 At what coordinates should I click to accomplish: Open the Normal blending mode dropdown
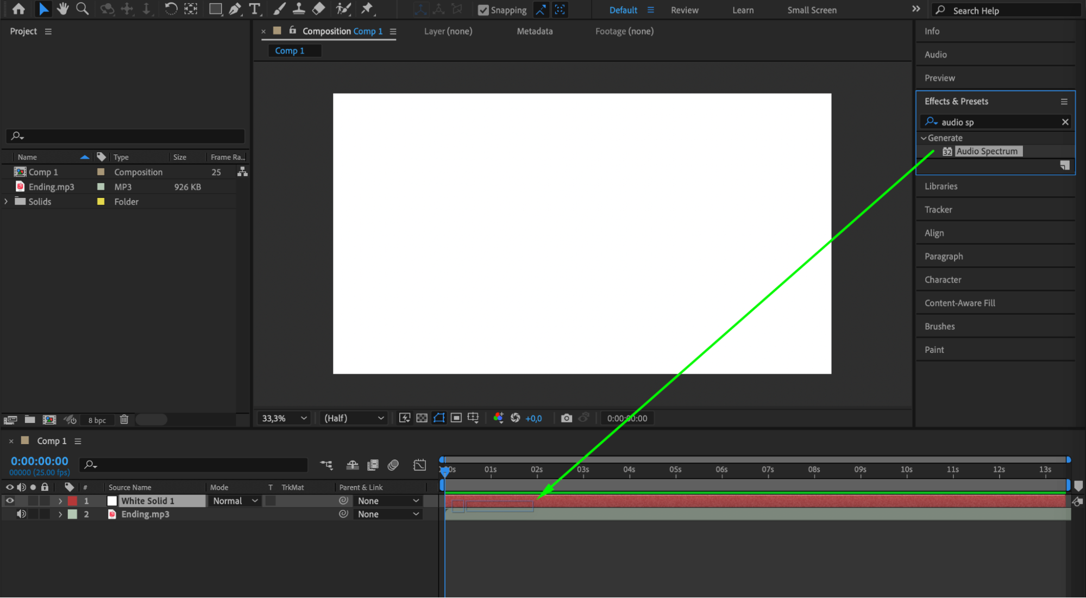point(235,501)
